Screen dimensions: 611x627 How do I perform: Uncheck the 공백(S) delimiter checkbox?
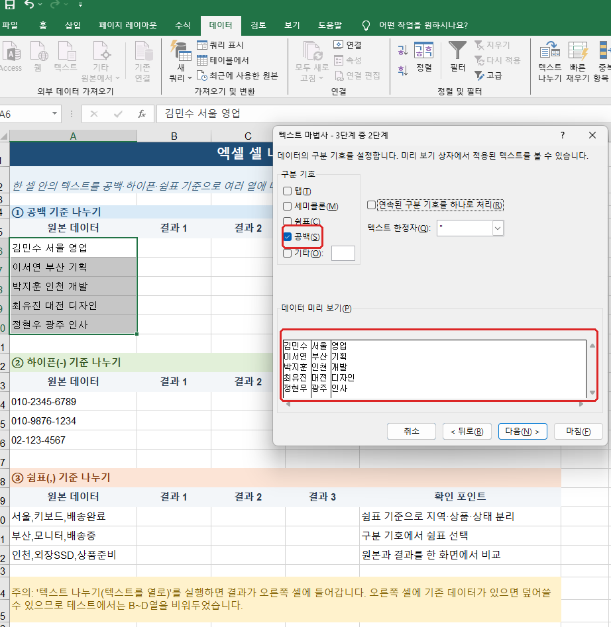(x=288, y=237)
